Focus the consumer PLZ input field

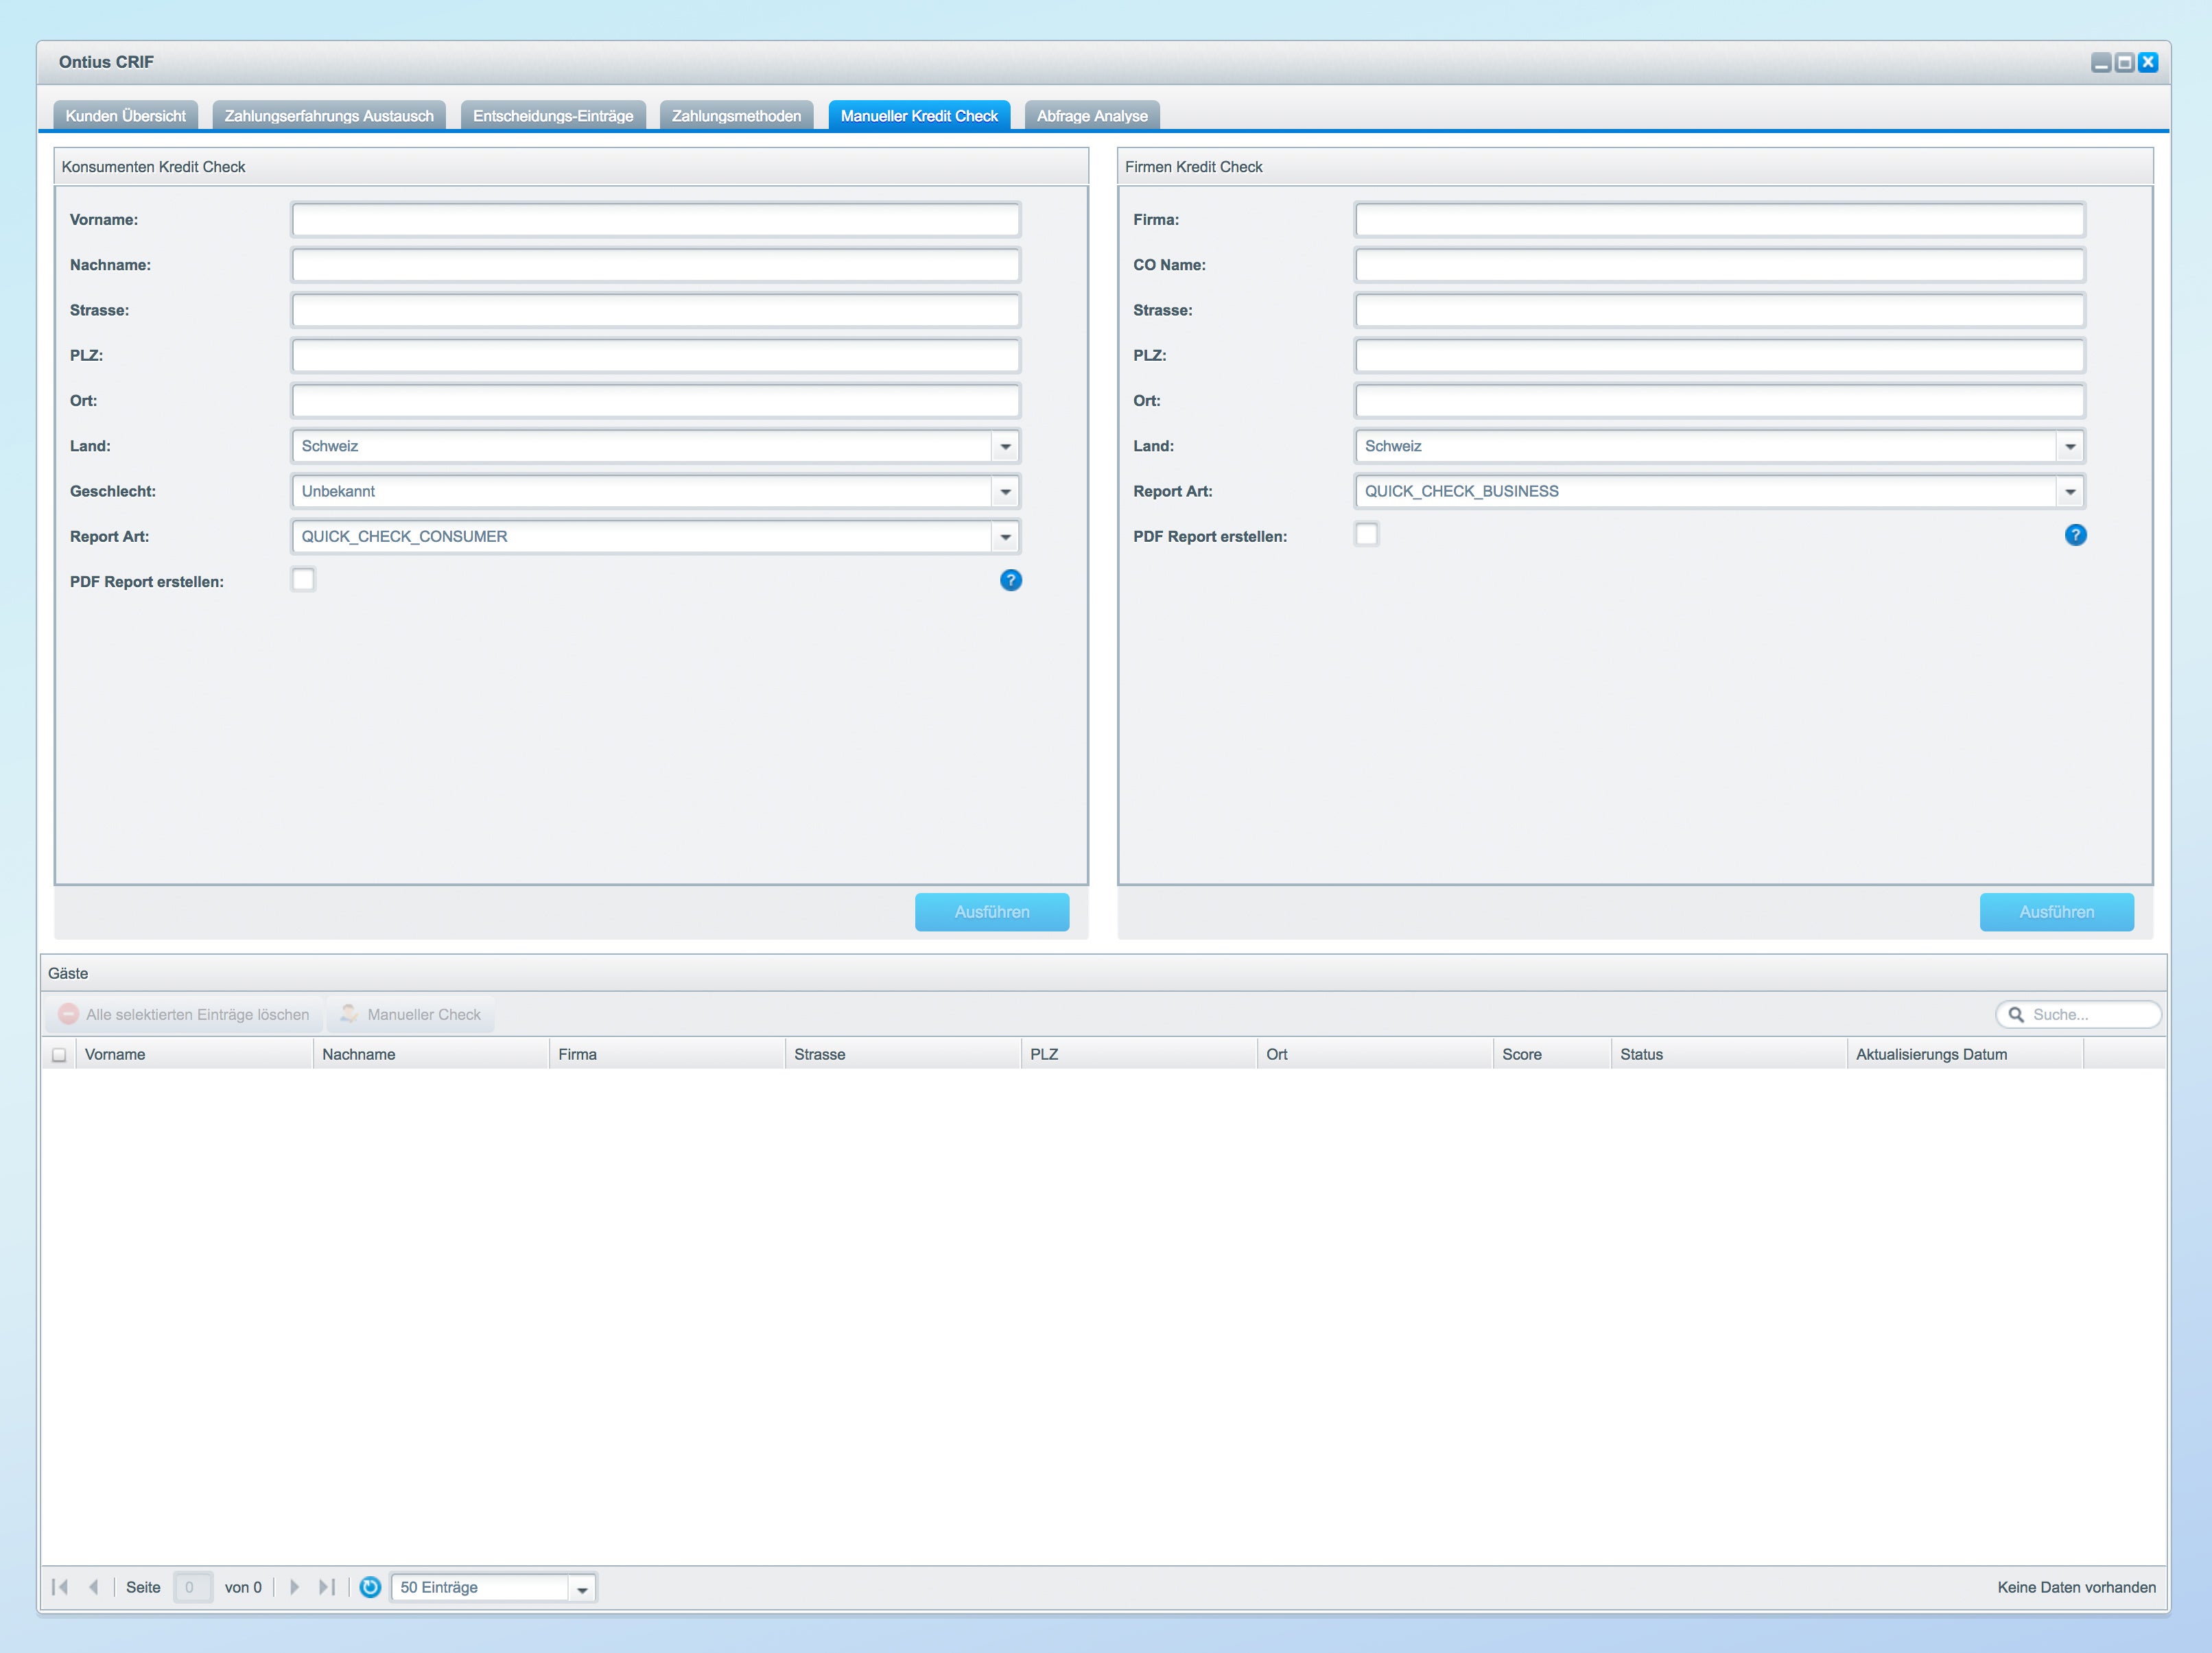pos(655,356)
